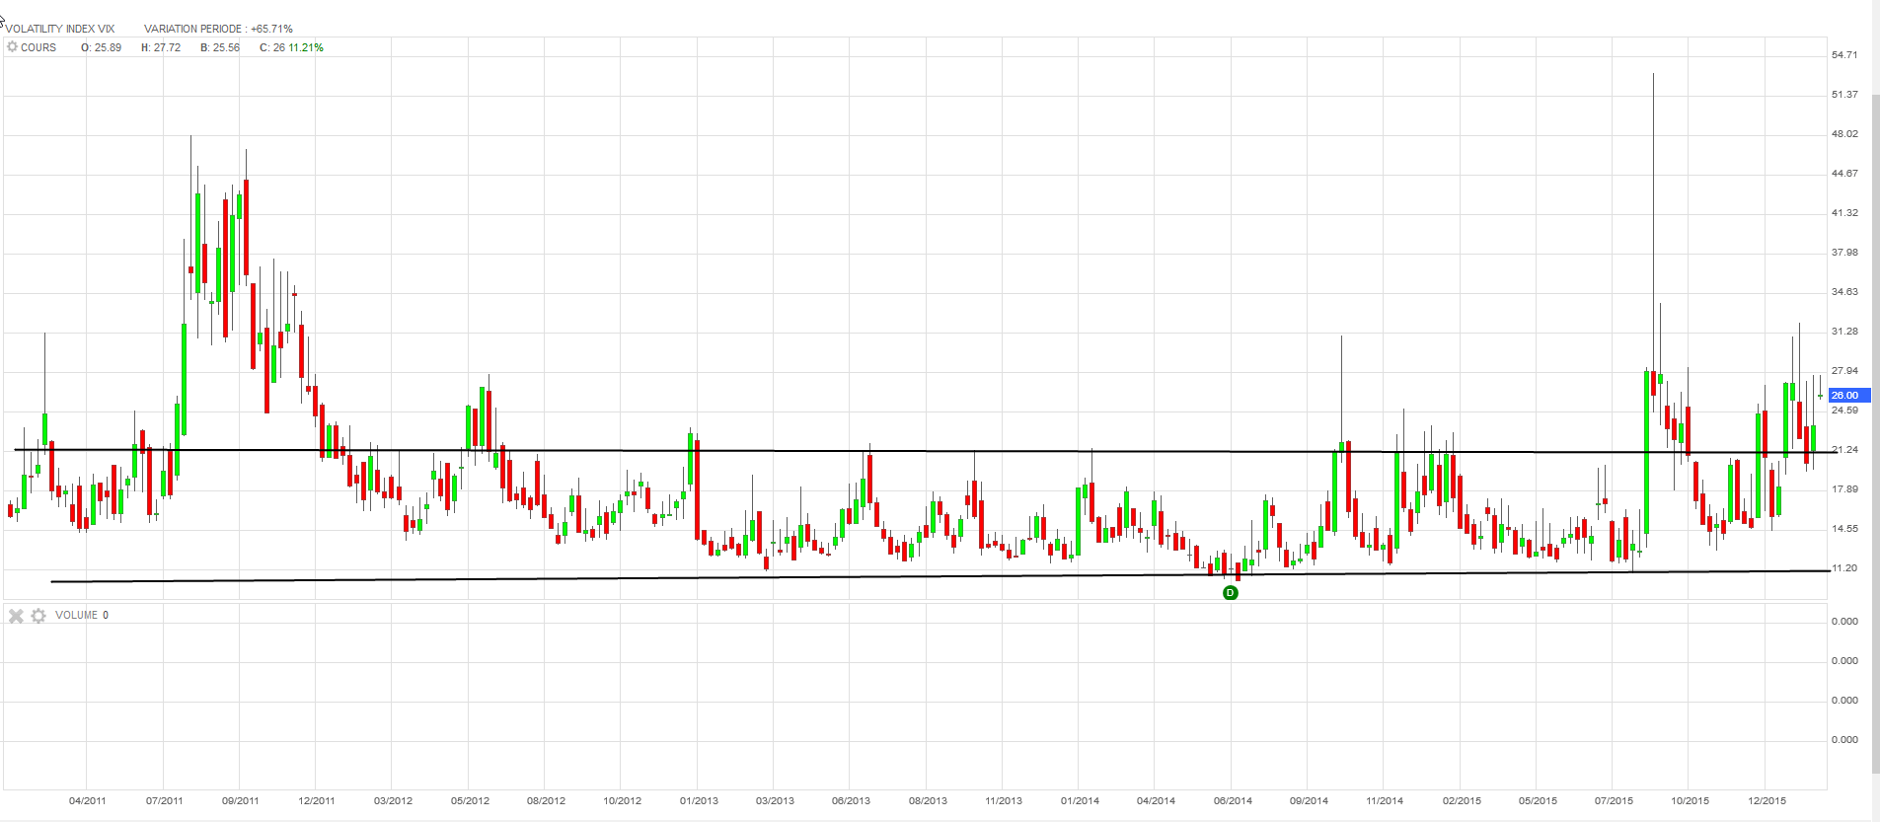Click the 02/2015 date label
Image resolution: width=1880 pixels, height=822 pixels.
coord(1462,800)
